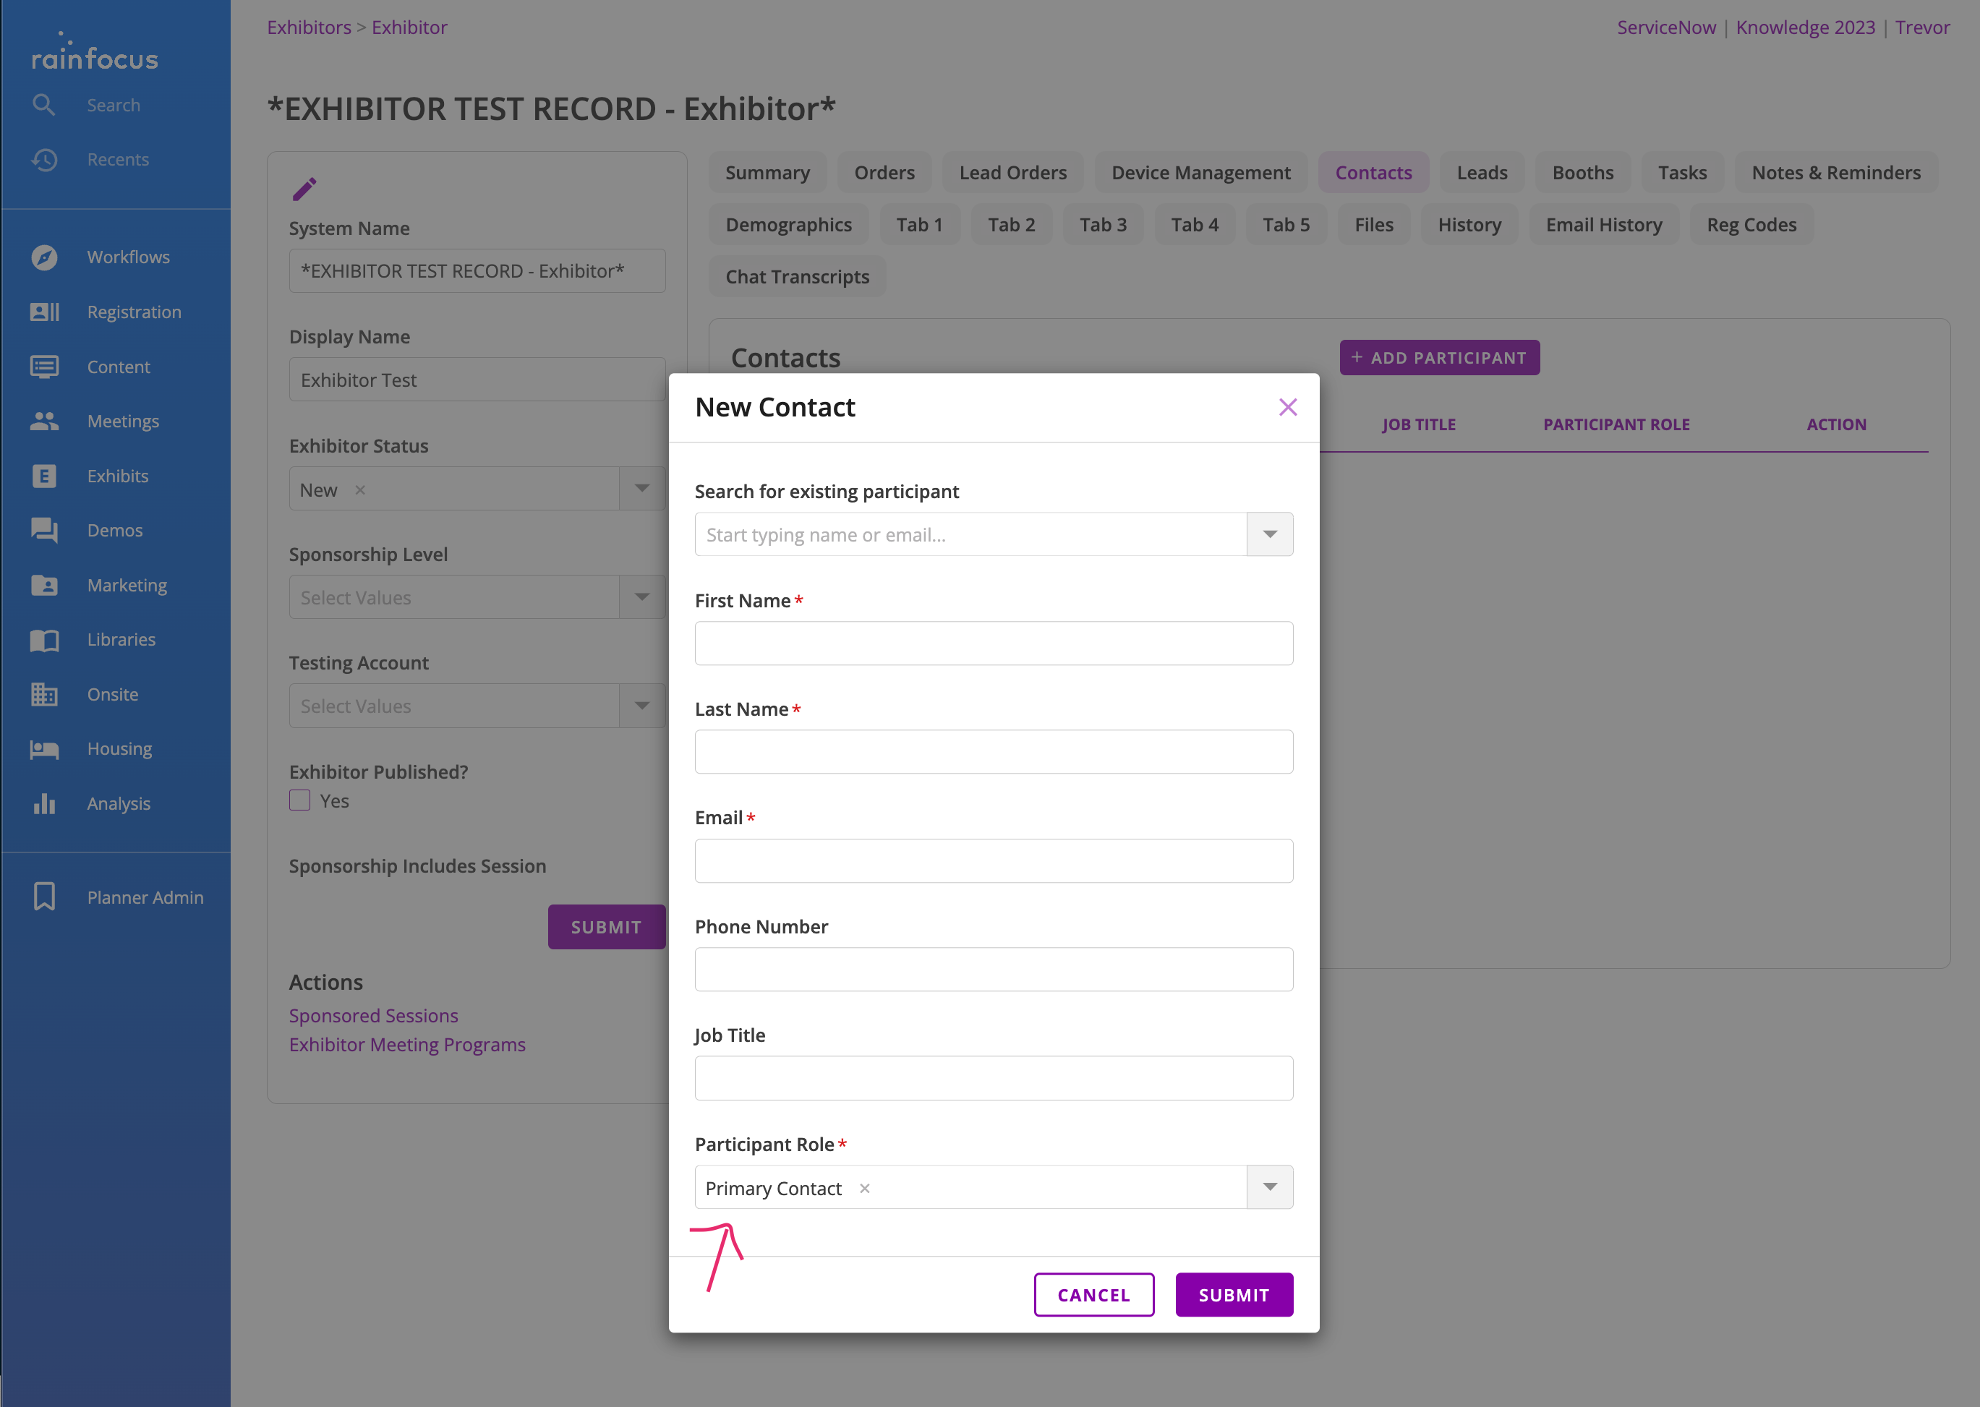Click into the First Name field
The image size is (1980, 1407).
coord(993,643)
